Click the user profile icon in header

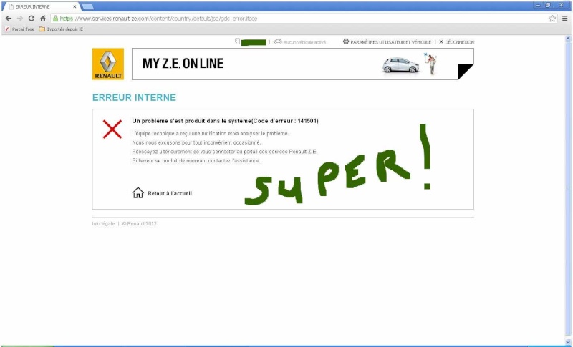(237, 41)
